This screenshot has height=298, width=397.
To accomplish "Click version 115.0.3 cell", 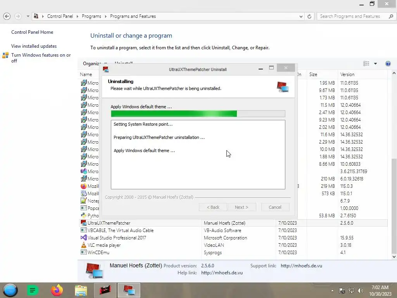I will coord(346,186).
